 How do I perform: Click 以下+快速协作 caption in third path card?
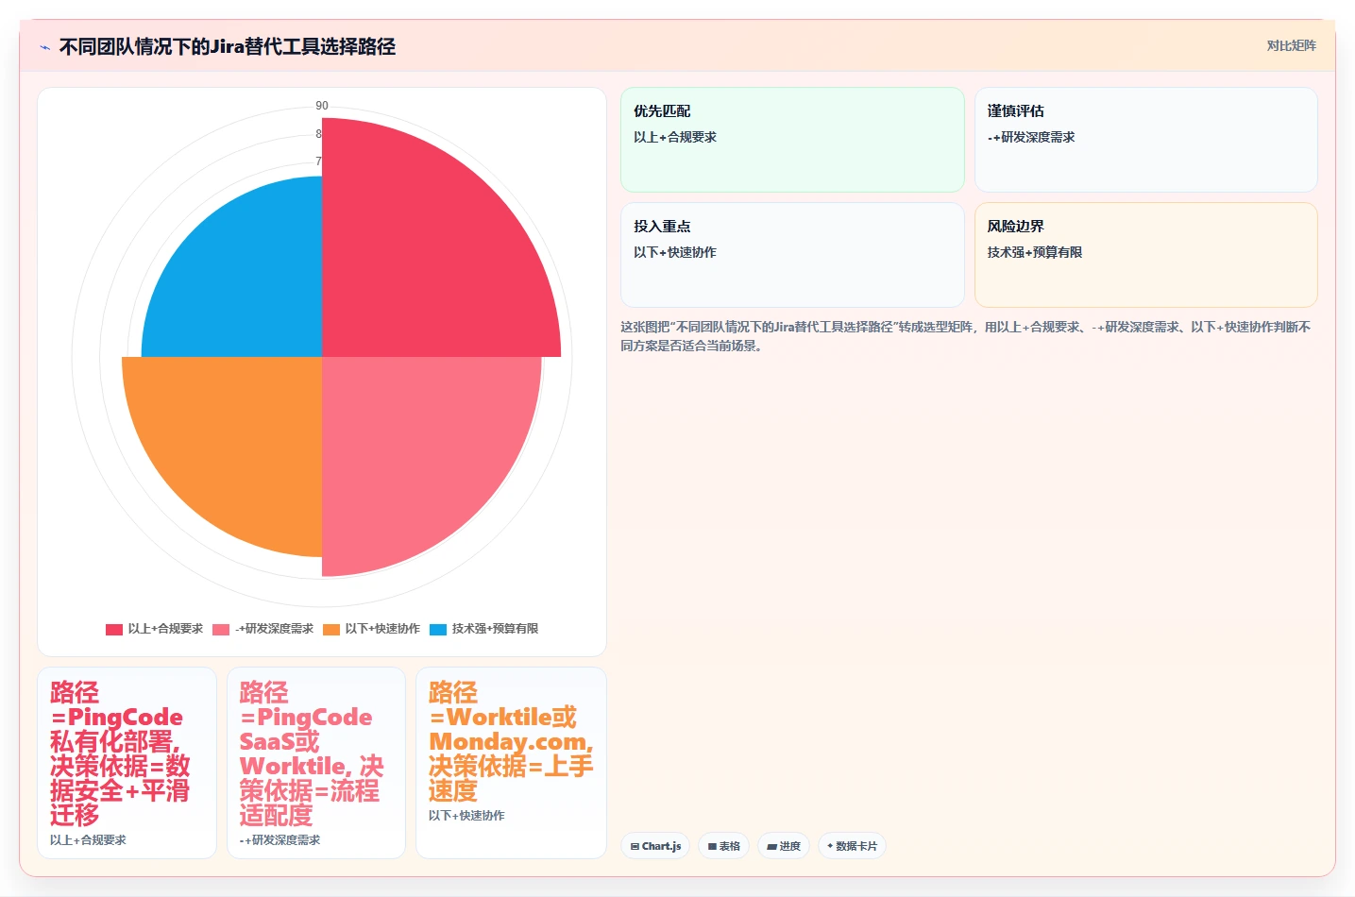pos(466,815)
